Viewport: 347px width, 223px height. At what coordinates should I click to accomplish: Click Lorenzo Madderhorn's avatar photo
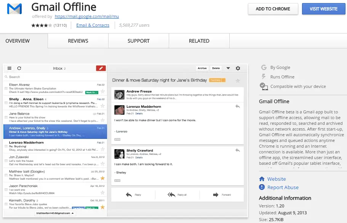[x=119, y=110]
